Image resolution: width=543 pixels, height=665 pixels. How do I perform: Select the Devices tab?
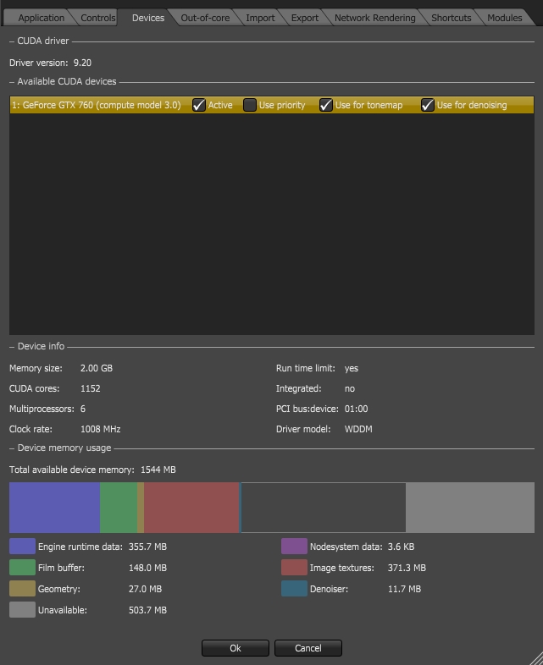[147, 18]
